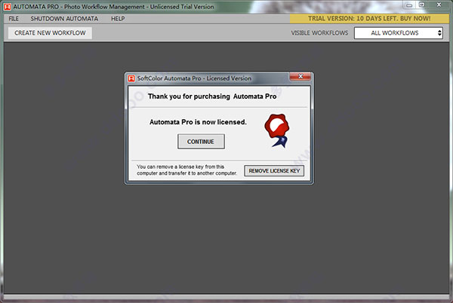Viewport: 453px width, 303px height.
Task: Click the remove license key explanation text
Action: pyautogui.click(x=186, y=170)
